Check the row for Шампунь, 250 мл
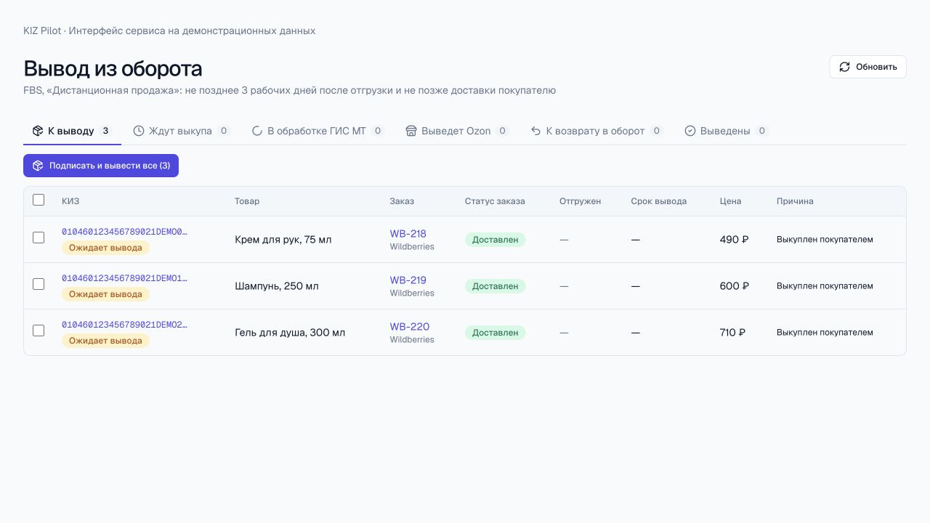The width and height of the screenshot is (930, 523). (39, 284)
